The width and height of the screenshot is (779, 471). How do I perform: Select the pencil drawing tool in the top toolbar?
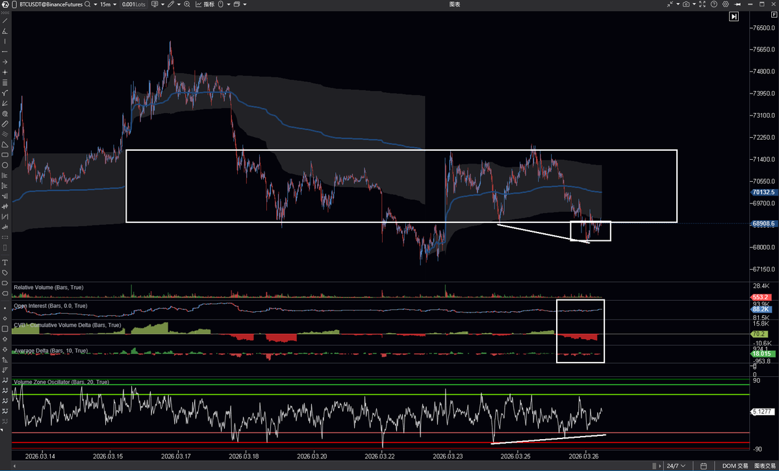171,5
